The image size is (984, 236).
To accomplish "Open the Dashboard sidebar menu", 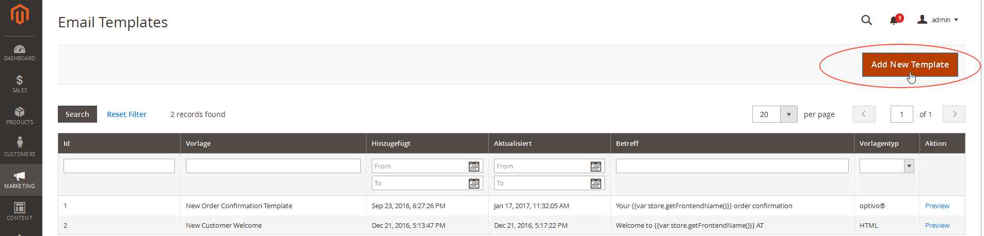I will point(20,53).
